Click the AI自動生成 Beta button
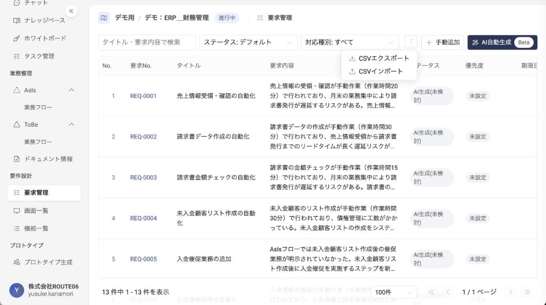This screenshot has height=305, width=546. click(502, 43)
